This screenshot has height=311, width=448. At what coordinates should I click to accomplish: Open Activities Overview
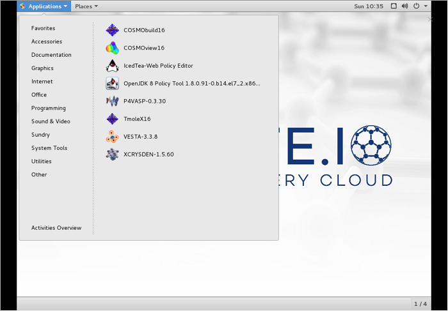[56, 228]
